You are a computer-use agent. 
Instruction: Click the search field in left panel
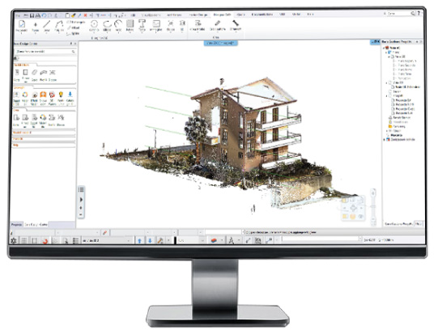[45, 52]
